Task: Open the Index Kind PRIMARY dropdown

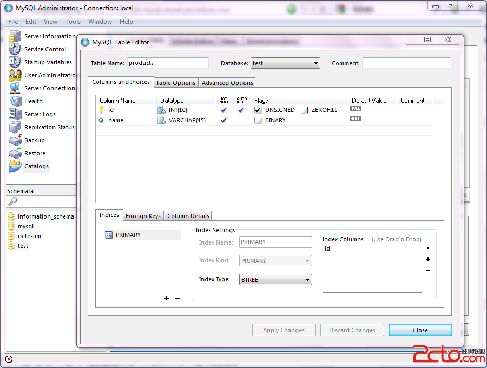Action: (x=275, y=261)
